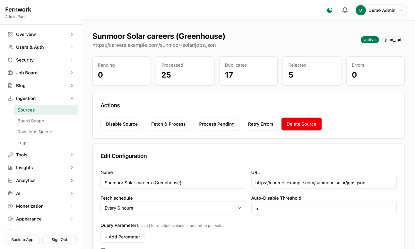The height and width of the screenshot is (249, 415).
Task: Click the Errors count card
Action: point(376,71)
